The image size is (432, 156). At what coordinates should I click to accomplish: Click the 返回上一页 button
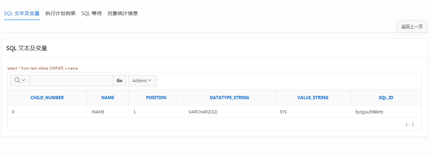coord(412,27)
